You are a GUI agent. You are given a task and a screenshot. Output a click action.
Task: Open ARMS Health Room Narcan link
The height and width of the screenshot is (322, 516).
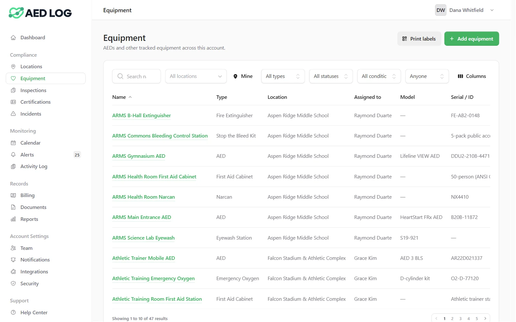point(144,197)
